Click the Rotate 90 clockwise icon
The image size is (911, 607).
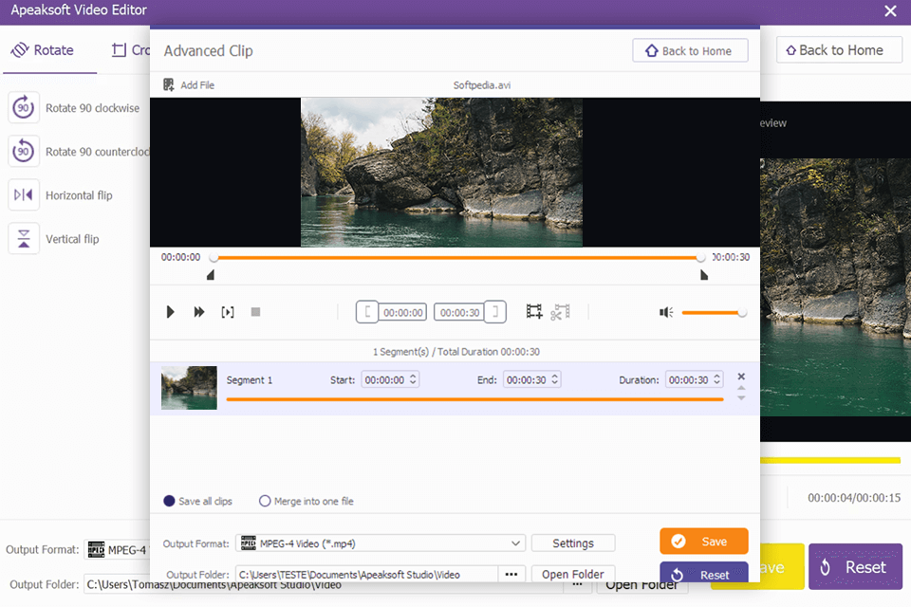coord(24,107)
